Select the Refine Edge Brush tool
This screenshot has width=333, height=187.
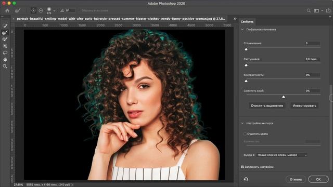point(5,32)
